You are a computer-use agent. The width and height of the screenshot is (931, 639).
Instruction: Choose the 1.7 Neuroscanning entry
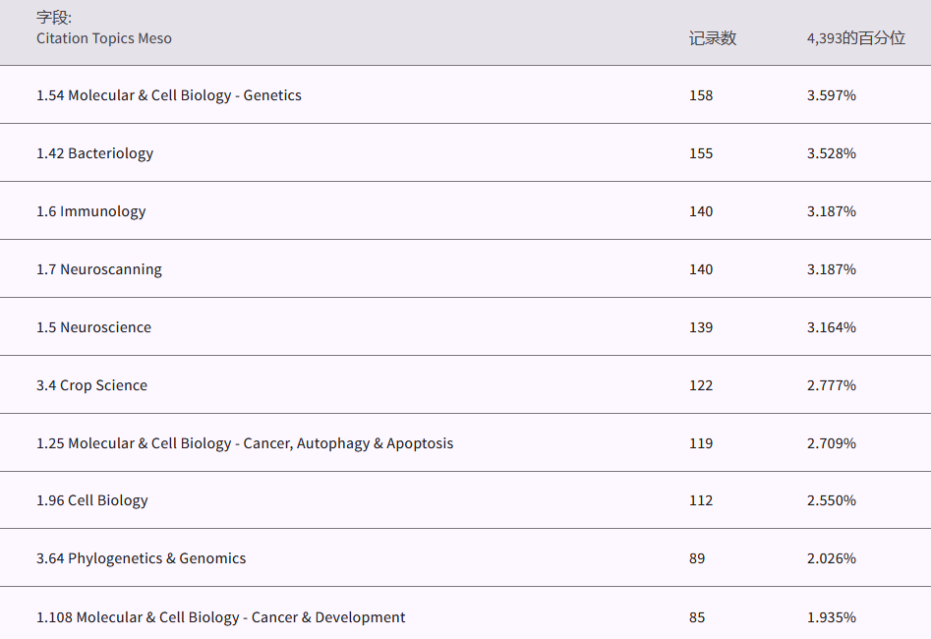[99, 269]
